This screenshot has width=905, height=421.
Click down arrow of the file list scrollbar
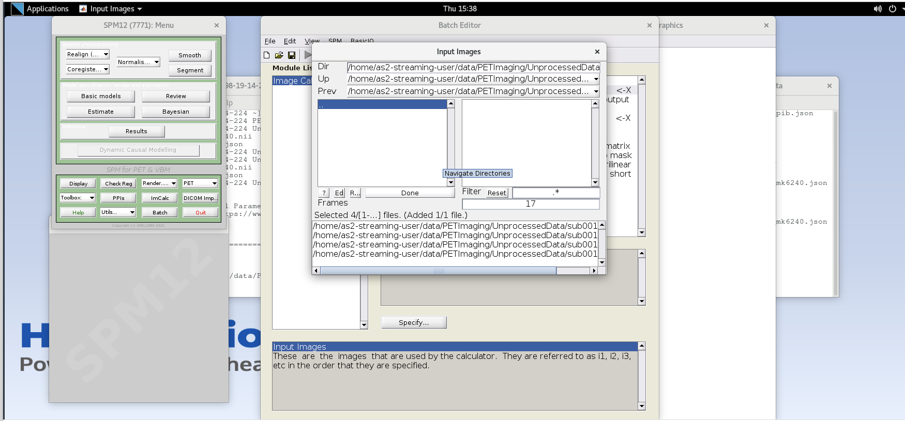[595, 182]
